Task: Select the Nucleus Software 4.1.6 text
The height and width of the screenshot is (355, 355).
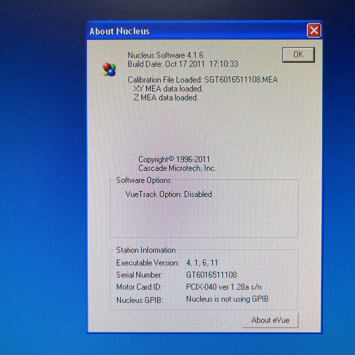Action: 166,55
